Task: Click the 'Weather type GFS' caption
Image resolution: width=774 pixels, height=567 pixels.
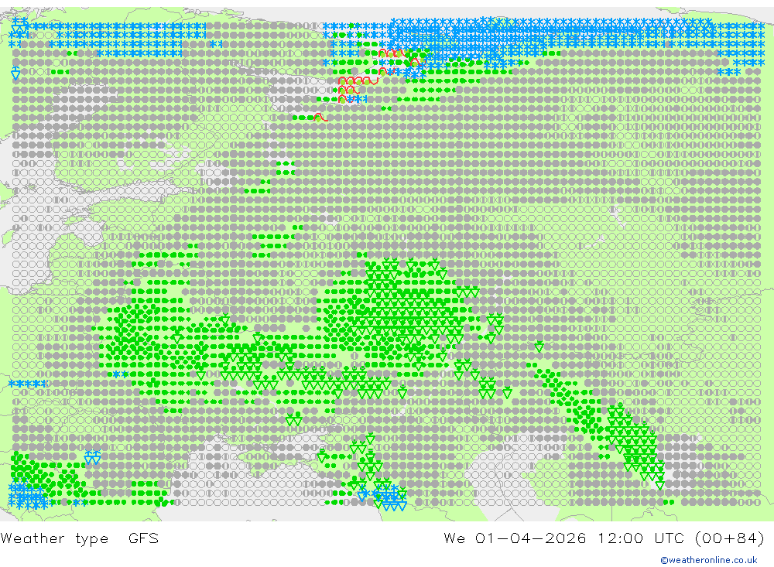Action: [80, 538]
